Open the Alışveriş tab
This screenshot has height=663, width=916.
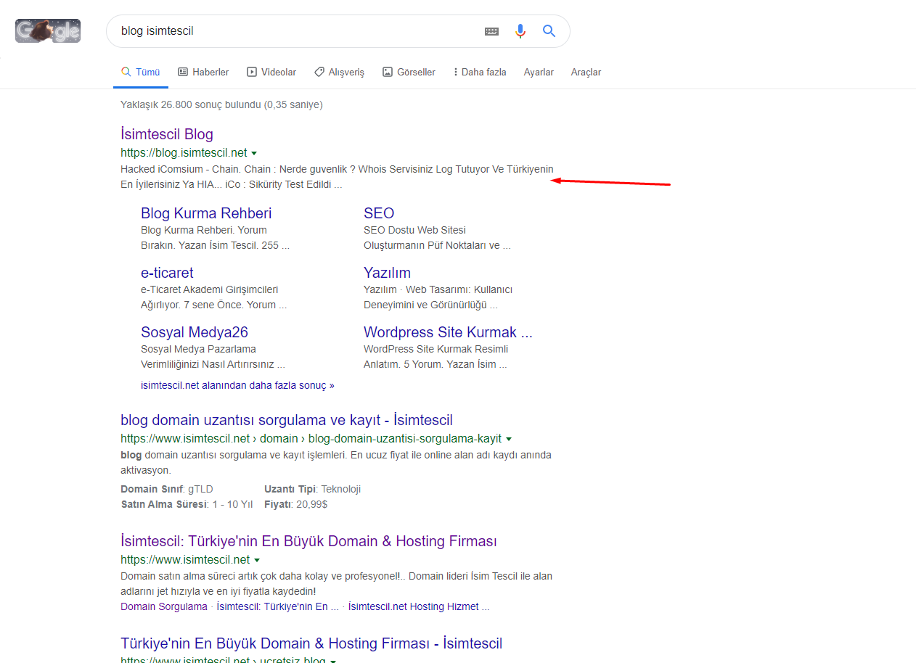339,72
